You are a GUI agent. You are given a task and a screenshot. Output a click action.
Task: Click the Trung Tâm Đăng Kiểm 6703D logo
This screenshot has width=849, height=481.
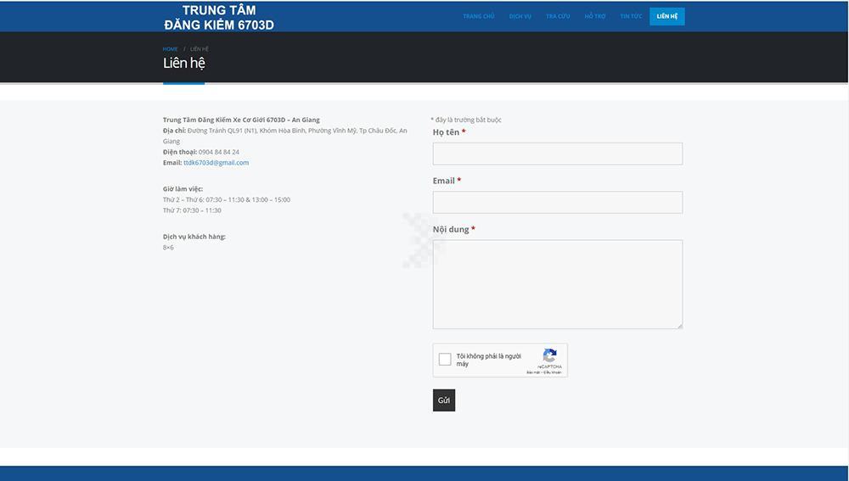tap(219, 17)
